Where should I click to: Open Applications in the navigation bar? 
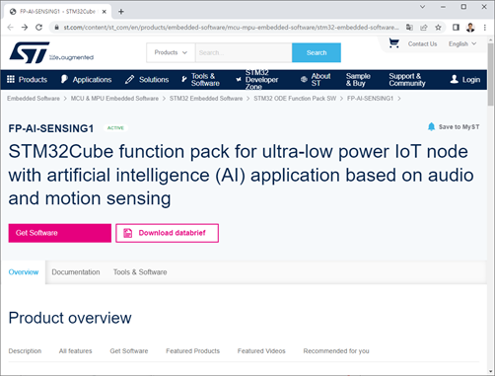coord(87,80)
